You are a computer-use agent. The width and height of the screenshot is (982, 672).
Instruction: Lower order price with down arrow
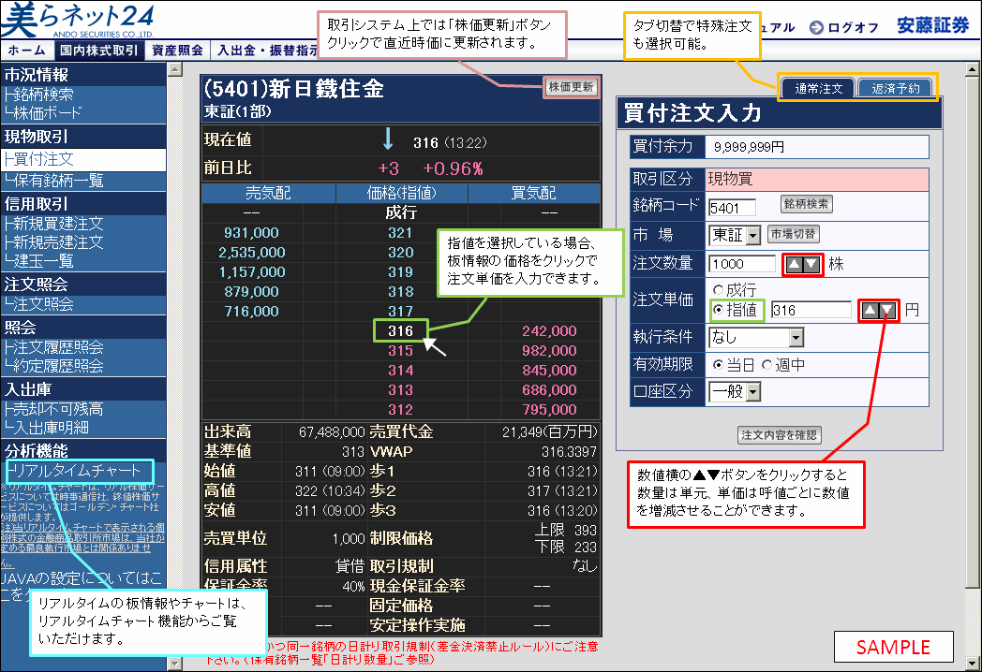[887, 311]
